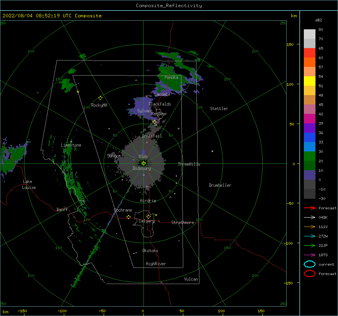Click the Limestone label
Image resolution: width=338 pixels, height=316 pixels.
click(x=71, y=145)
